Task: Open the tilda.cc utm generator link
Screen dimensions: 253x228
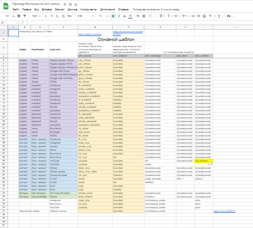Action: pos(90,34)
